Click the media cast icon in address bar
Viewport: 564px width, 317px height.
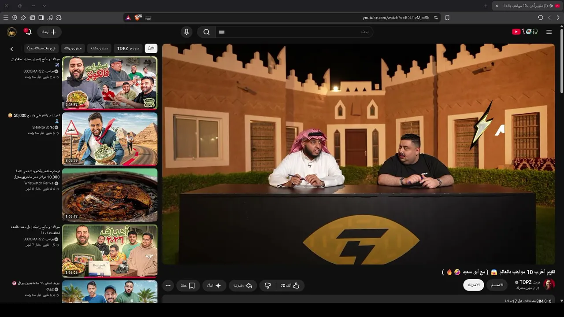[x=148, y=18]
